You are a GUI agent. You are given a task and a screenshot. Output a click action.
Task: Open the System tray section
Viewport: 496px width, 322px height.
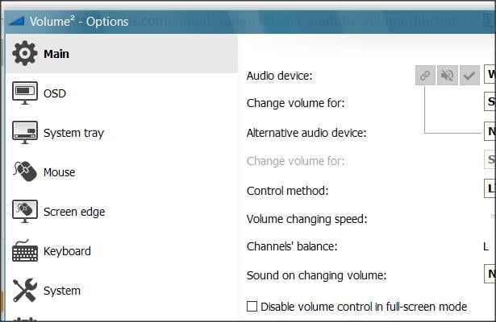click(x=122, y=133)
